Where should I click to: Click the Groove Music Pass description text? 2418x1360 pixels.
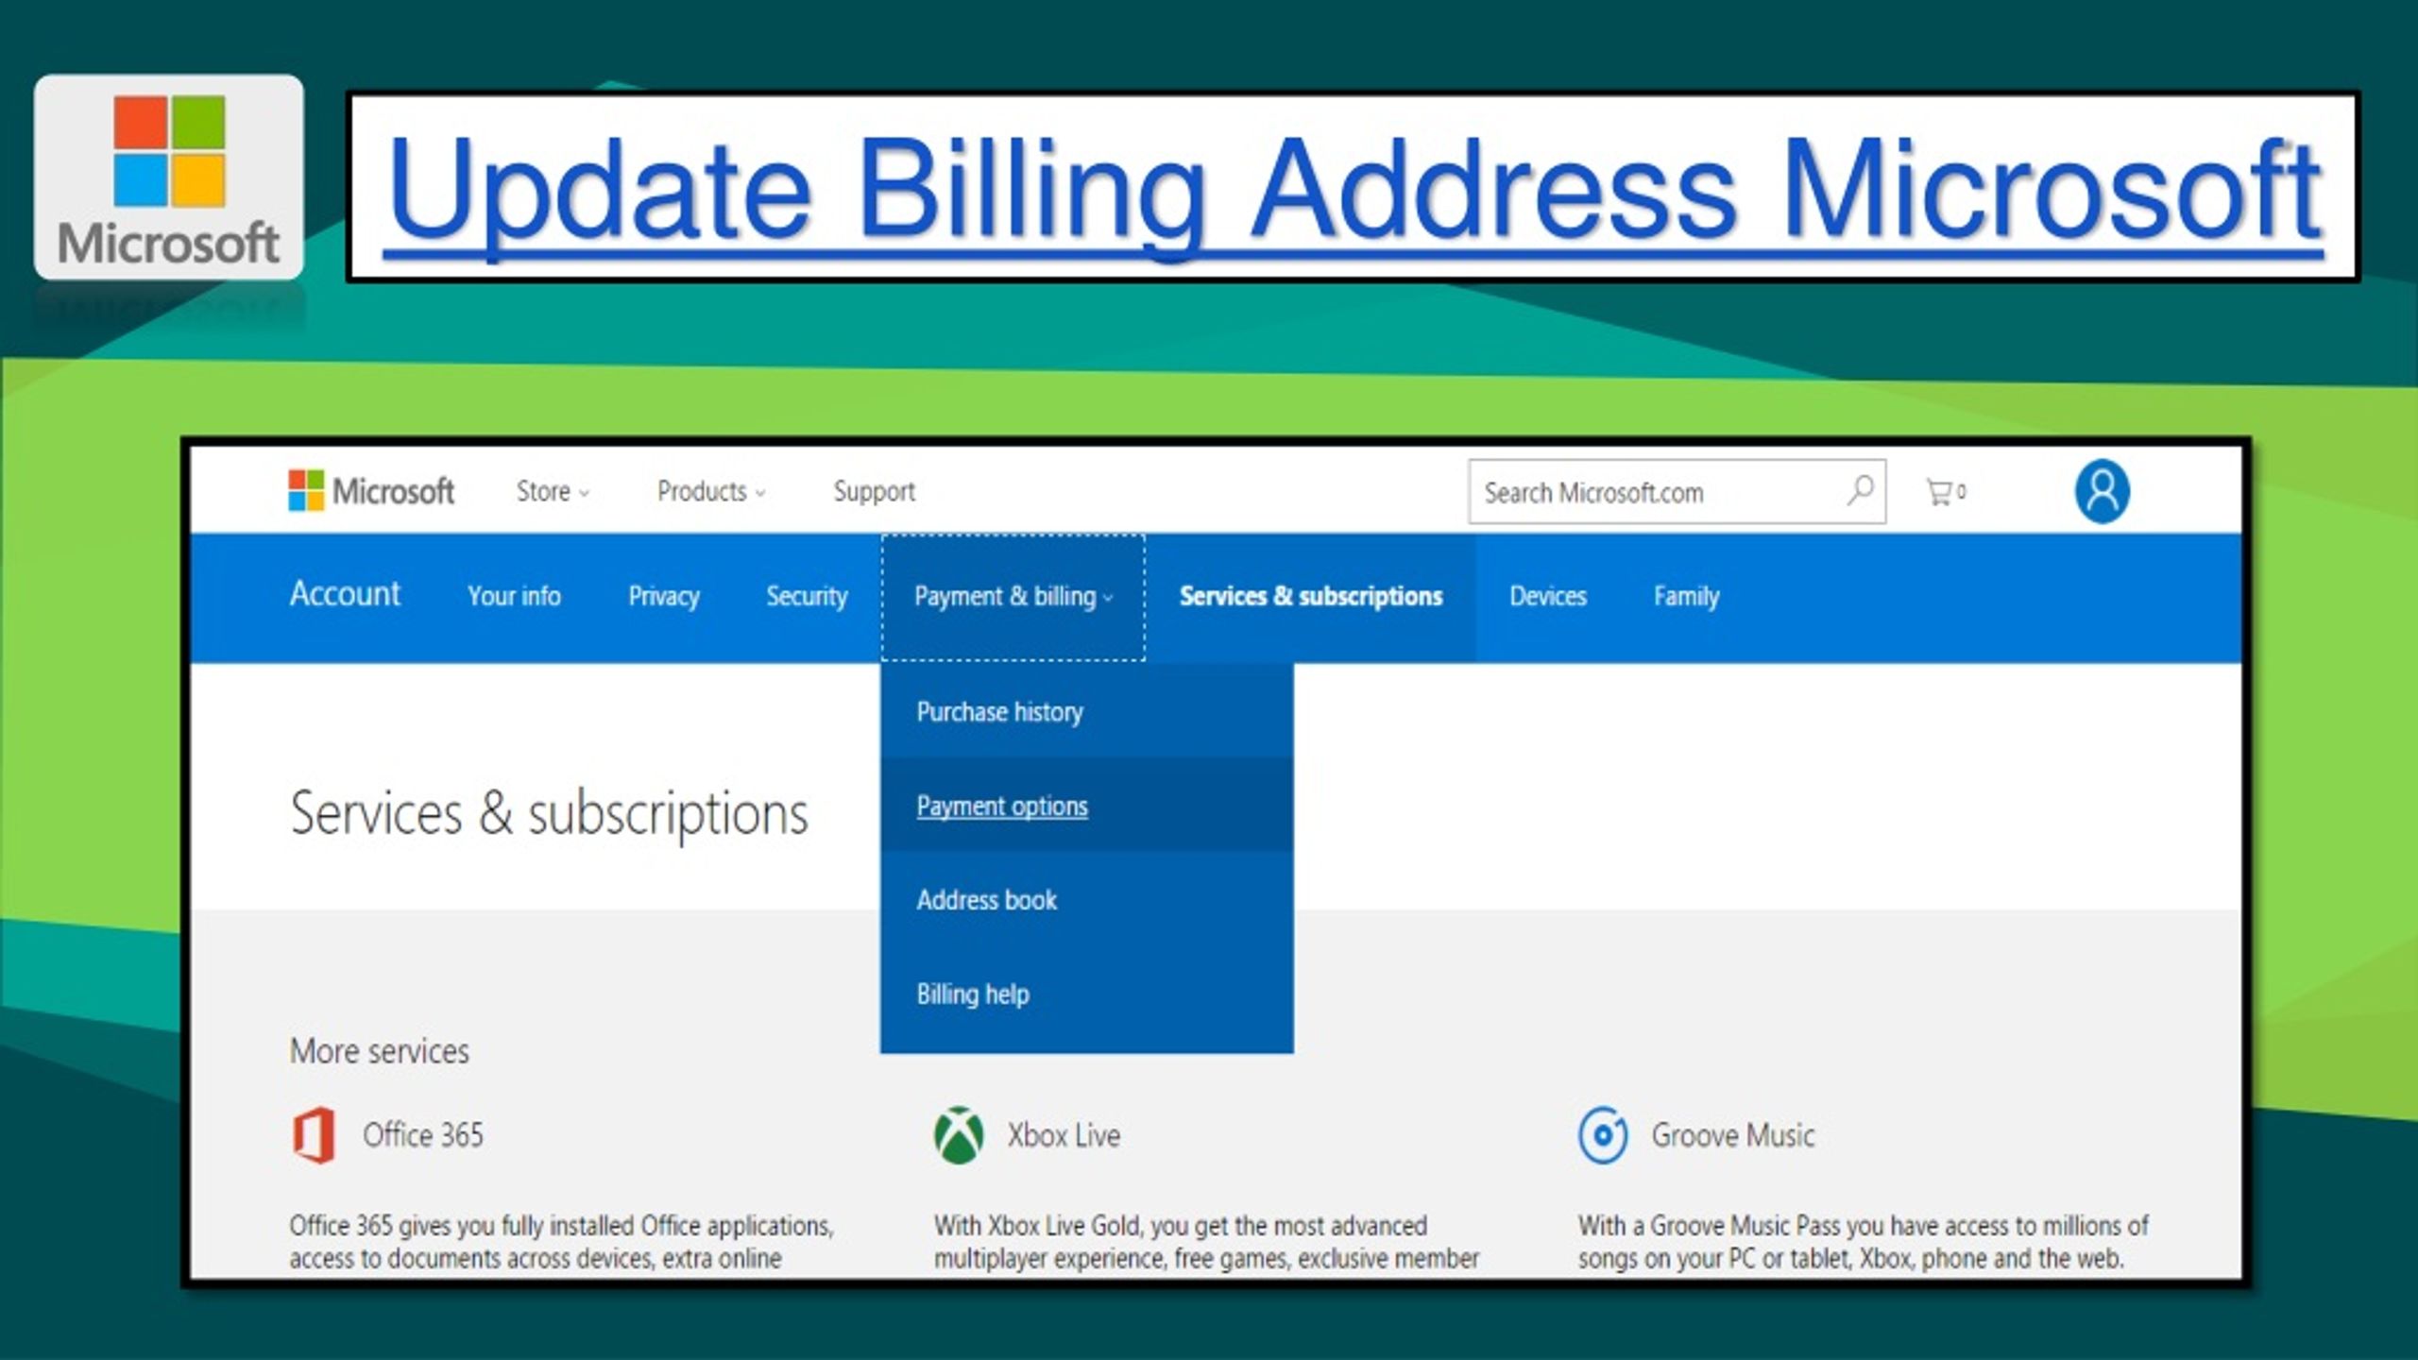pos(1863,1242)
